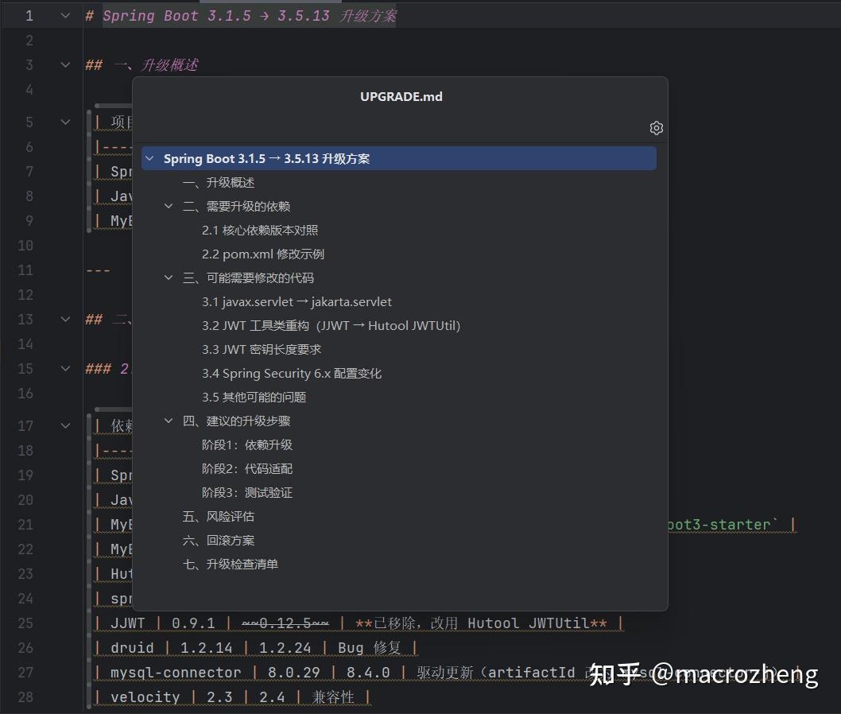Screen dimensions: 841x714
Task: Fold the table starting on line 17
Action: point(65,426)
